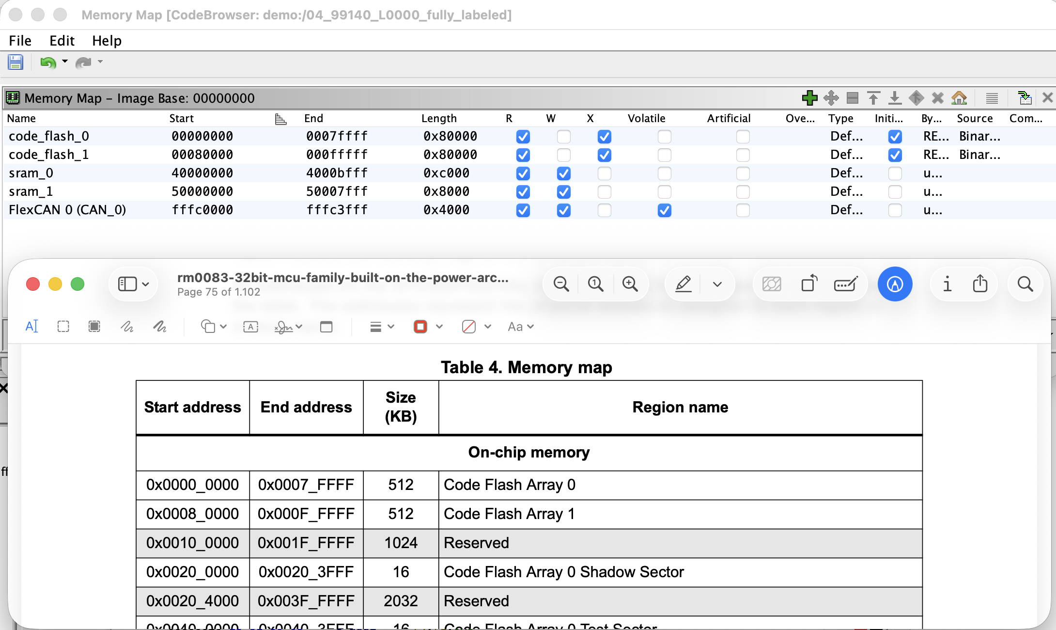The image size is (1056, 630).
Task: Open the Redo history dropdown arrow
Action: coord(100,62)
